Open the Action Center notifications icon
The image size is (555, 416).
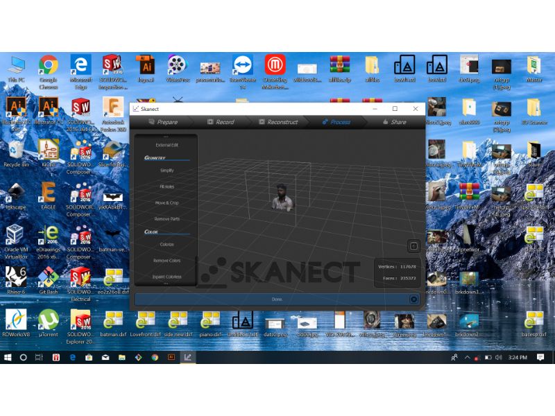[540, 357]
